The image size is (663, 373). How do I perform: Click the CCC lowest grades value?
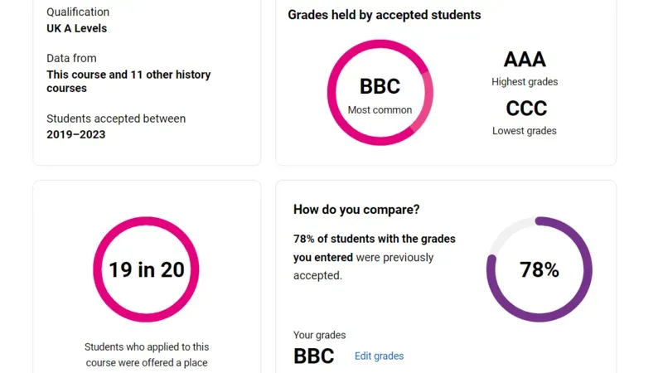pyautogui.click(x=526, y=109)
